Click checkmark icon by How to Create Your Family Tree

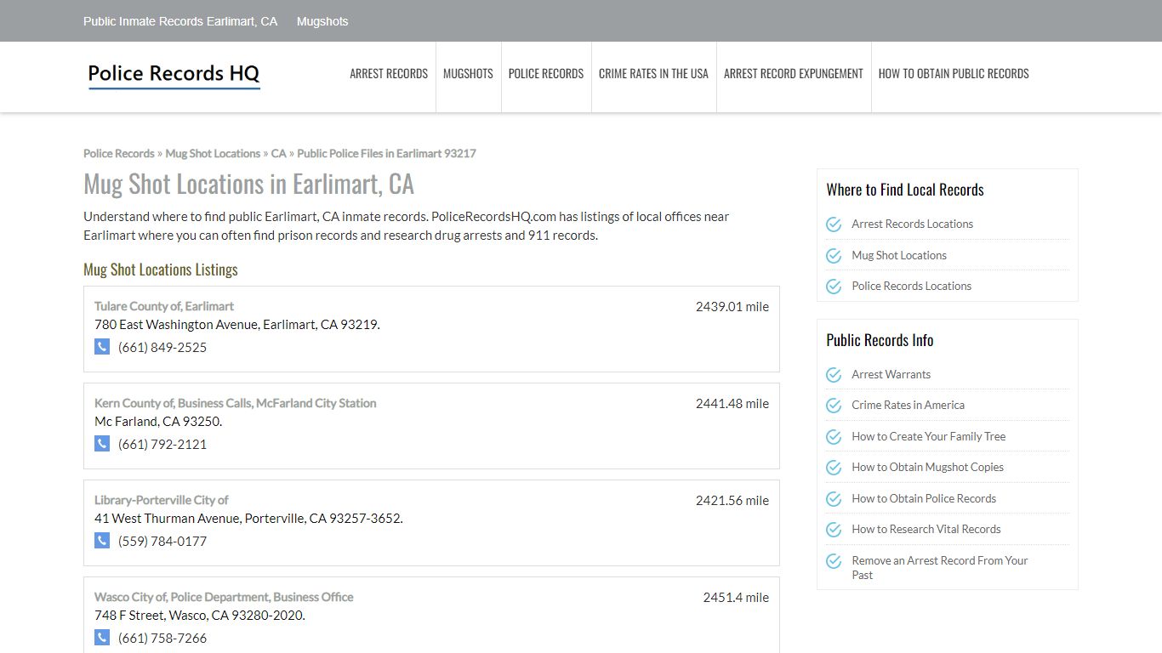click(x=834, y=437)
